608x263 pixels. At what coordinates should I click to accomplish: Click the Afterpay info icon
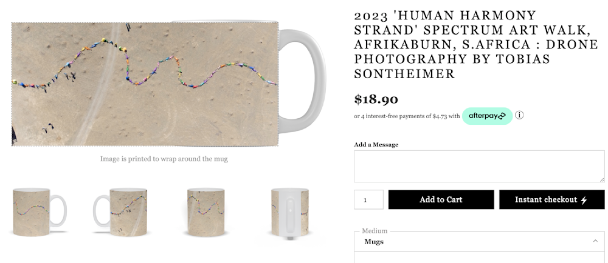coord(520,115)
